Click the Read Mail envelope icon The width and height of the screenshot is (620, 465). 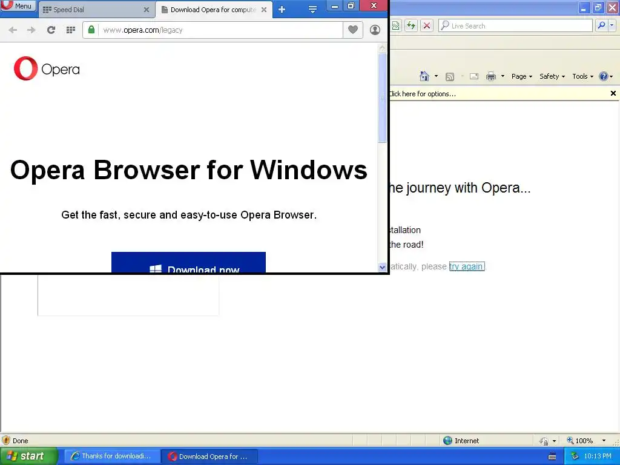tap(474, 76)
